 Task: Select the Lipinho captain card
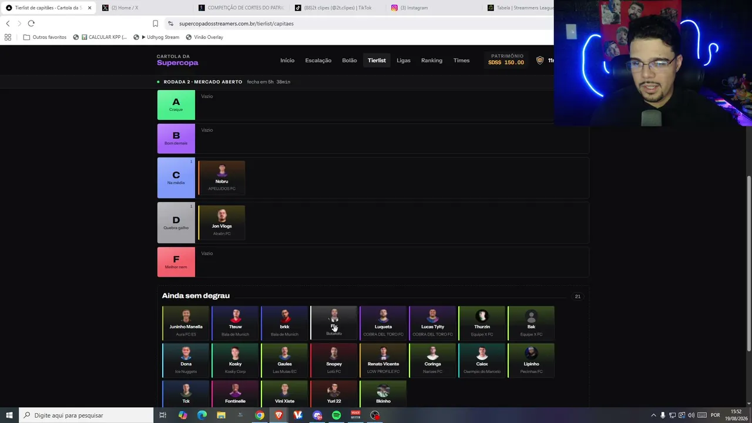click(531, 360)
